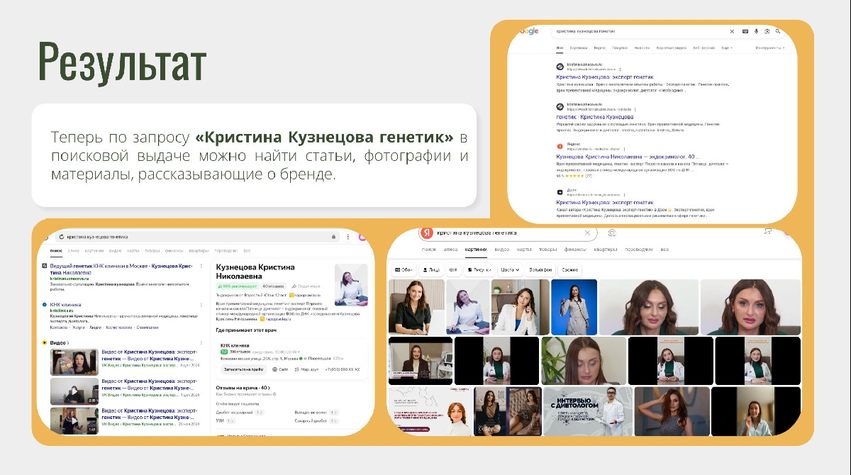Click Google magnifier search button
The width and height of the screenshot is (851, 475).
pyautogui.click(x=778, y=31)
